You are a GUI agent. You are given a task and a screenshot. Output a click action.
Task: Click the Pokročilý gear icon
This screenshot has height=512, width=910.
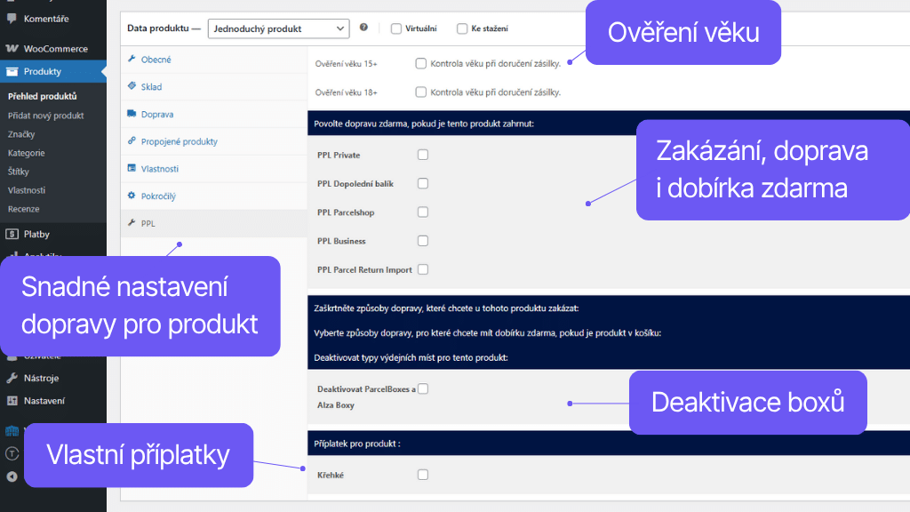[132, 196]
